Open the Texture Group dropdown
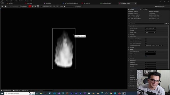 tap(150, 32)
